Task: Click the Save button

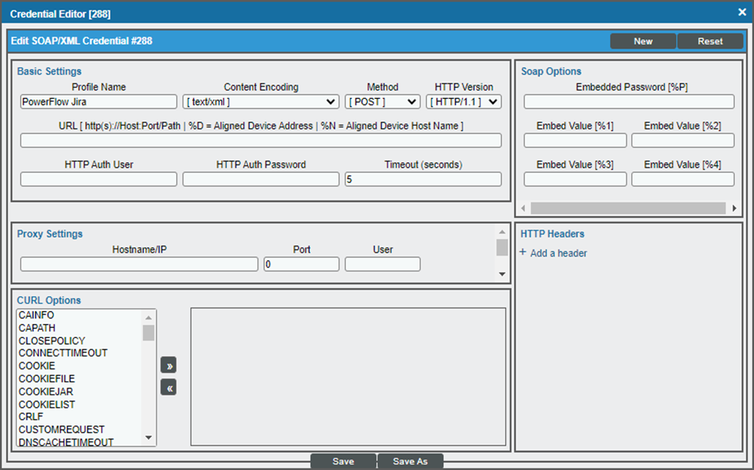Action: coord(344,461)
